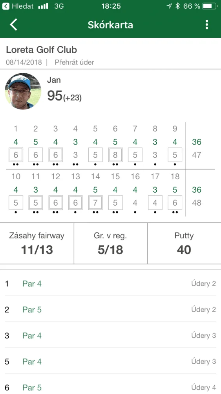Tap the Hledat back-to-app icon

tap(6, 6)
